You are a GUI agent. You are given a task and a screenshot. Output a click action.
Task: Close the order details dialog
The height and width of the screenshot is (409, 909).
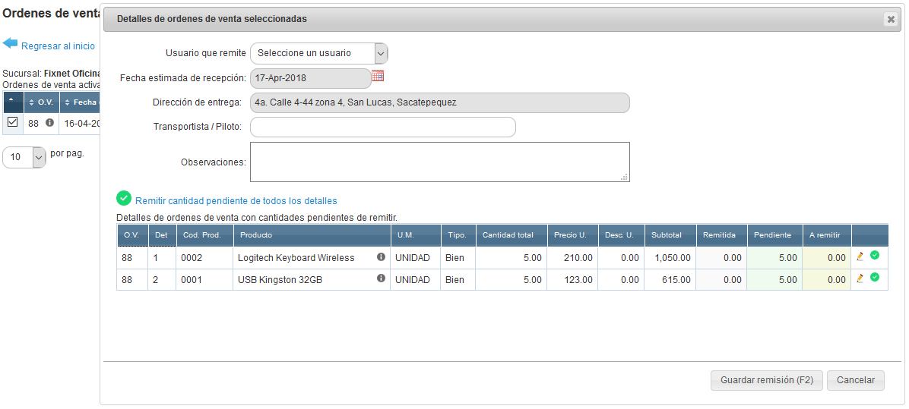click(x=891, y=20)
